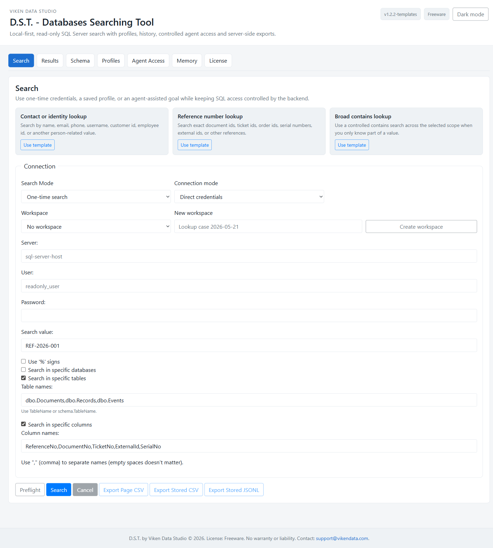
Task: Click the Contact or identity lookup heading
Action: (54, 116)
